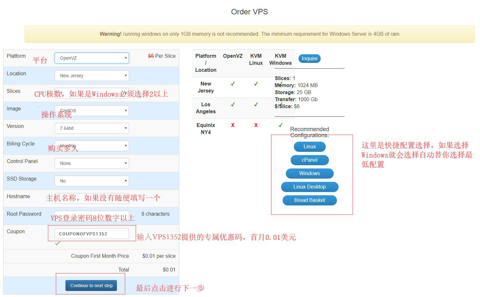The height and width of the screenshot is (297, 480).
Task: Select the Bread Basket configuration
Action: (x=309, y=200)
